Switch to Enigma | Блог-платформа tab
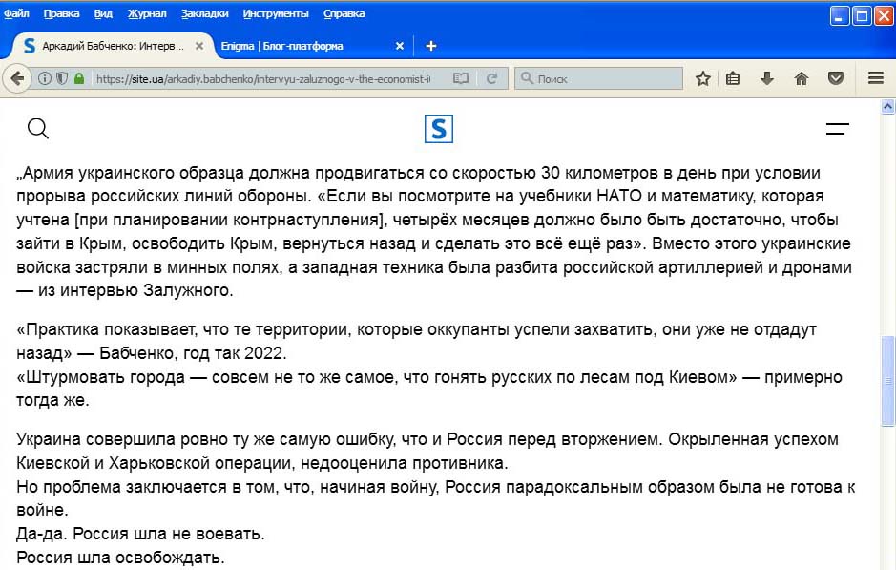The width and height of the screenshot is (896, 570). 313,46
